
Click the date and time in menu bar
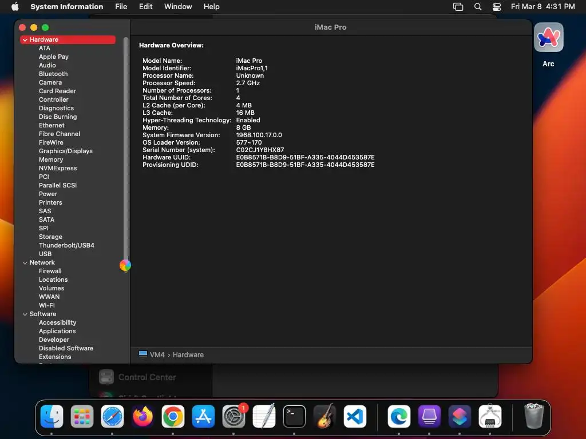pyautogui.click(x=543, y=7)
